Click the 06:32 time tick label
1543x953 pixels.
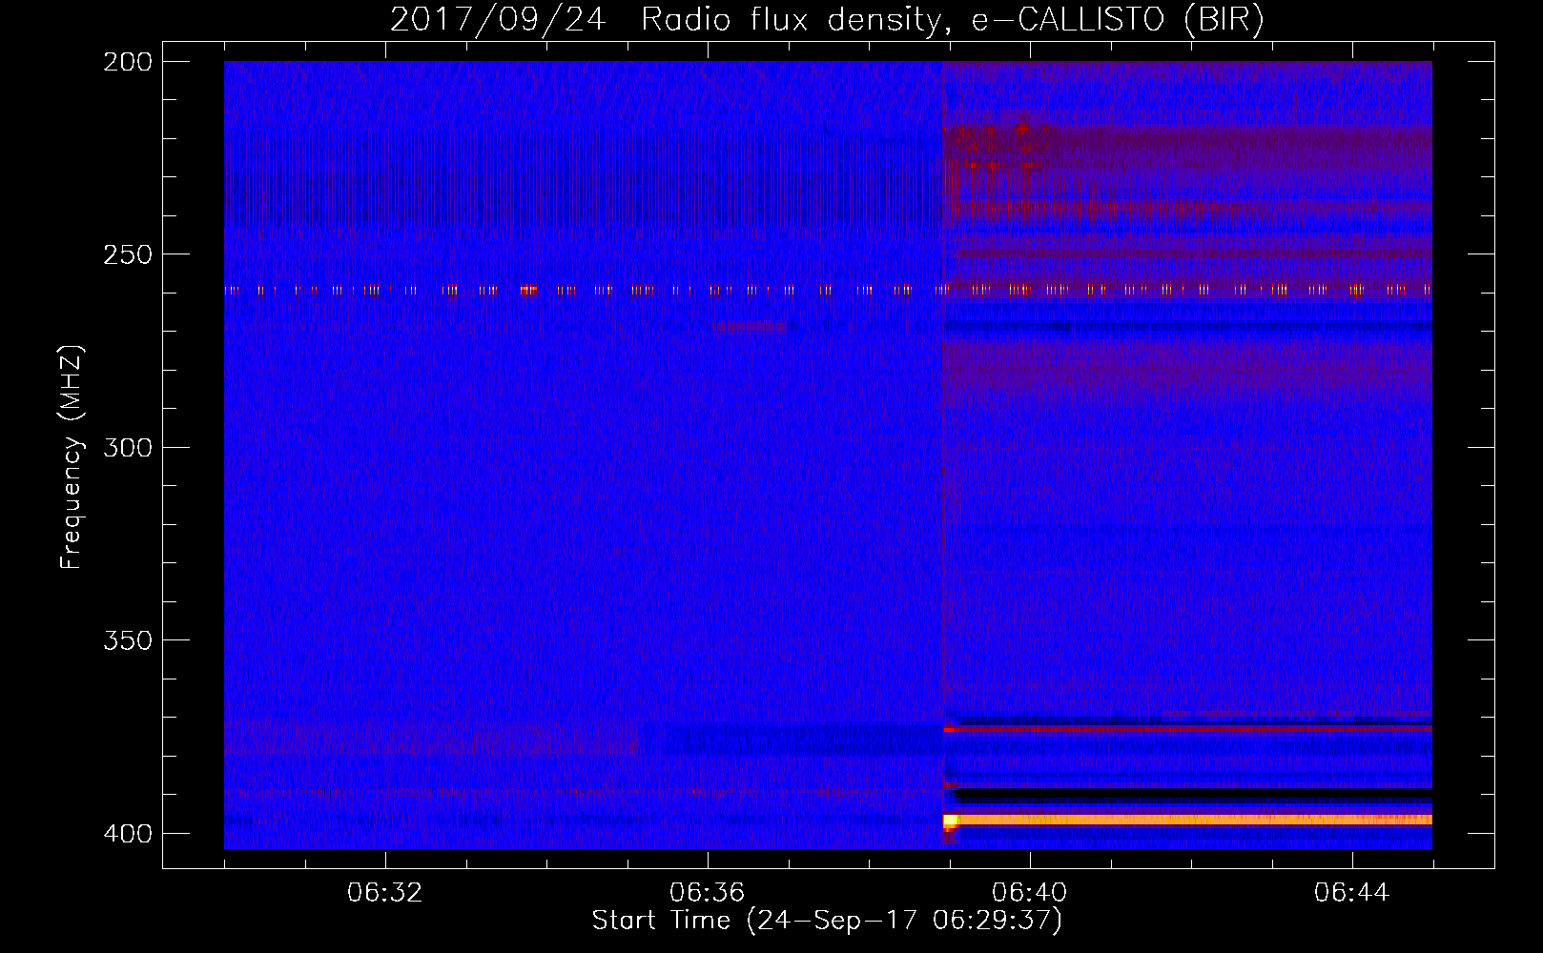click(385, 893)
